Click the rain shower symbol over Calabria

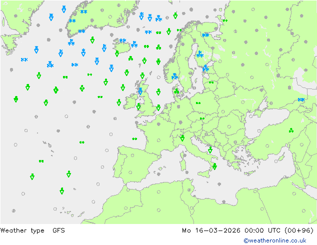[214, 166]
